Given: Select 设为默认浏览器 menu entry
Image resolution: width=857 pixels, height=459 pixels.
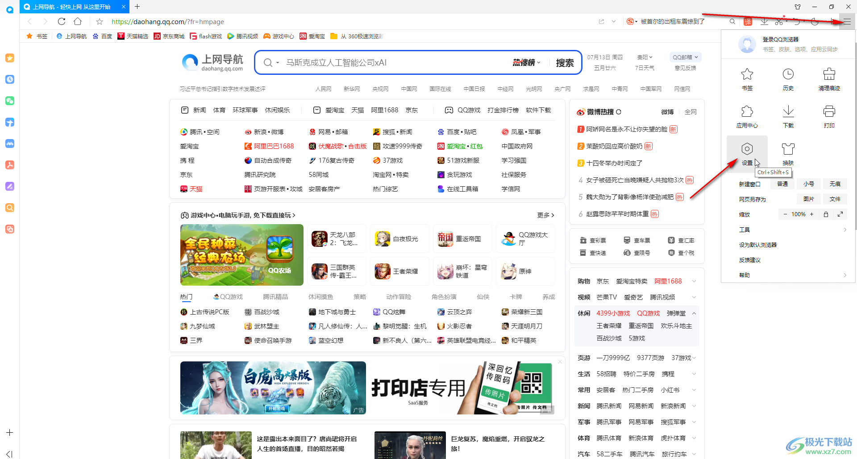Looking at the screenshot, I should pyautogui.click(x=758, y=245).
